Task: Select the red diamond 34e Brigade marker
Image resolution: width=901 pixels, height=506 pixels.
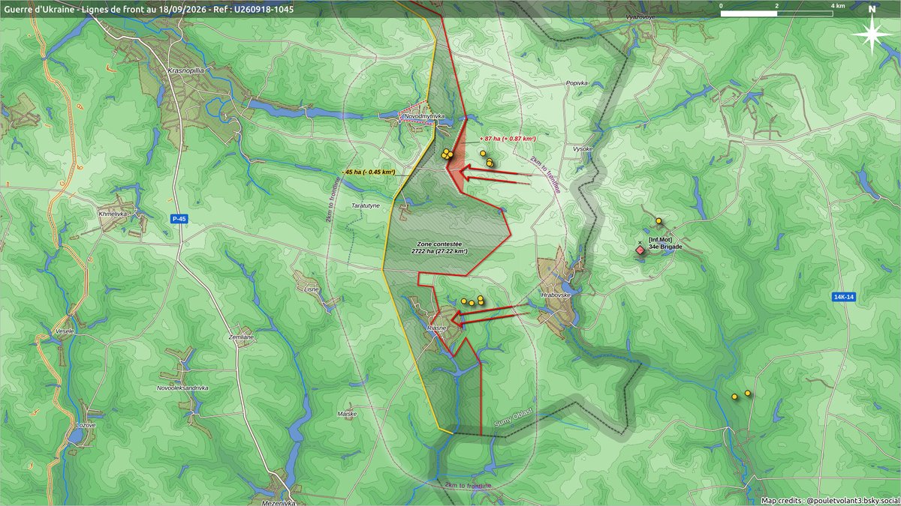Action: (x=640, y=251)
